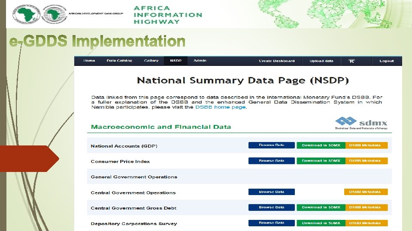The image size is (412, 231).
Task: Open DSBB Metadata for National Accounts
Action: [x=366, y=145]
